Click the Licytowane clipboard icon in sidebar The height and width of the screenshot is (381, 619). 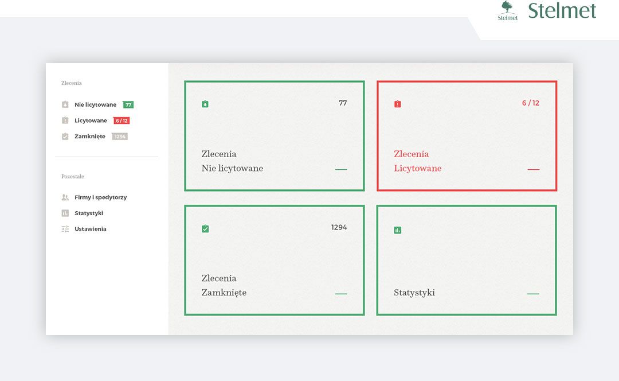(65, 120)
